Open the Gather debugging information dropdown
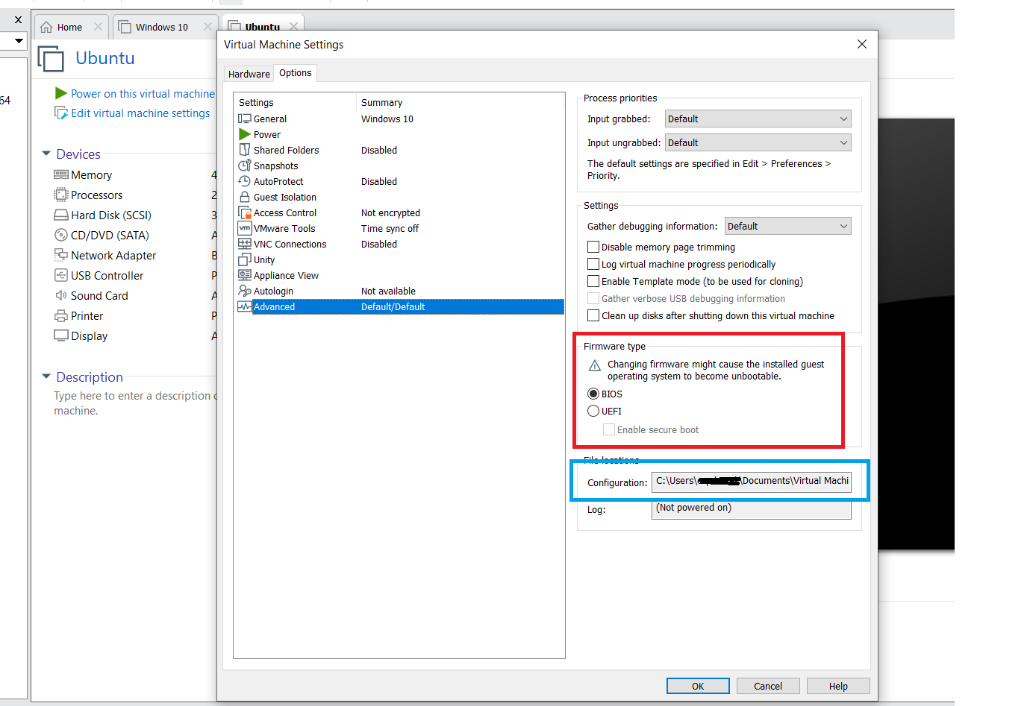1030x706 pixels. (787, 226)
